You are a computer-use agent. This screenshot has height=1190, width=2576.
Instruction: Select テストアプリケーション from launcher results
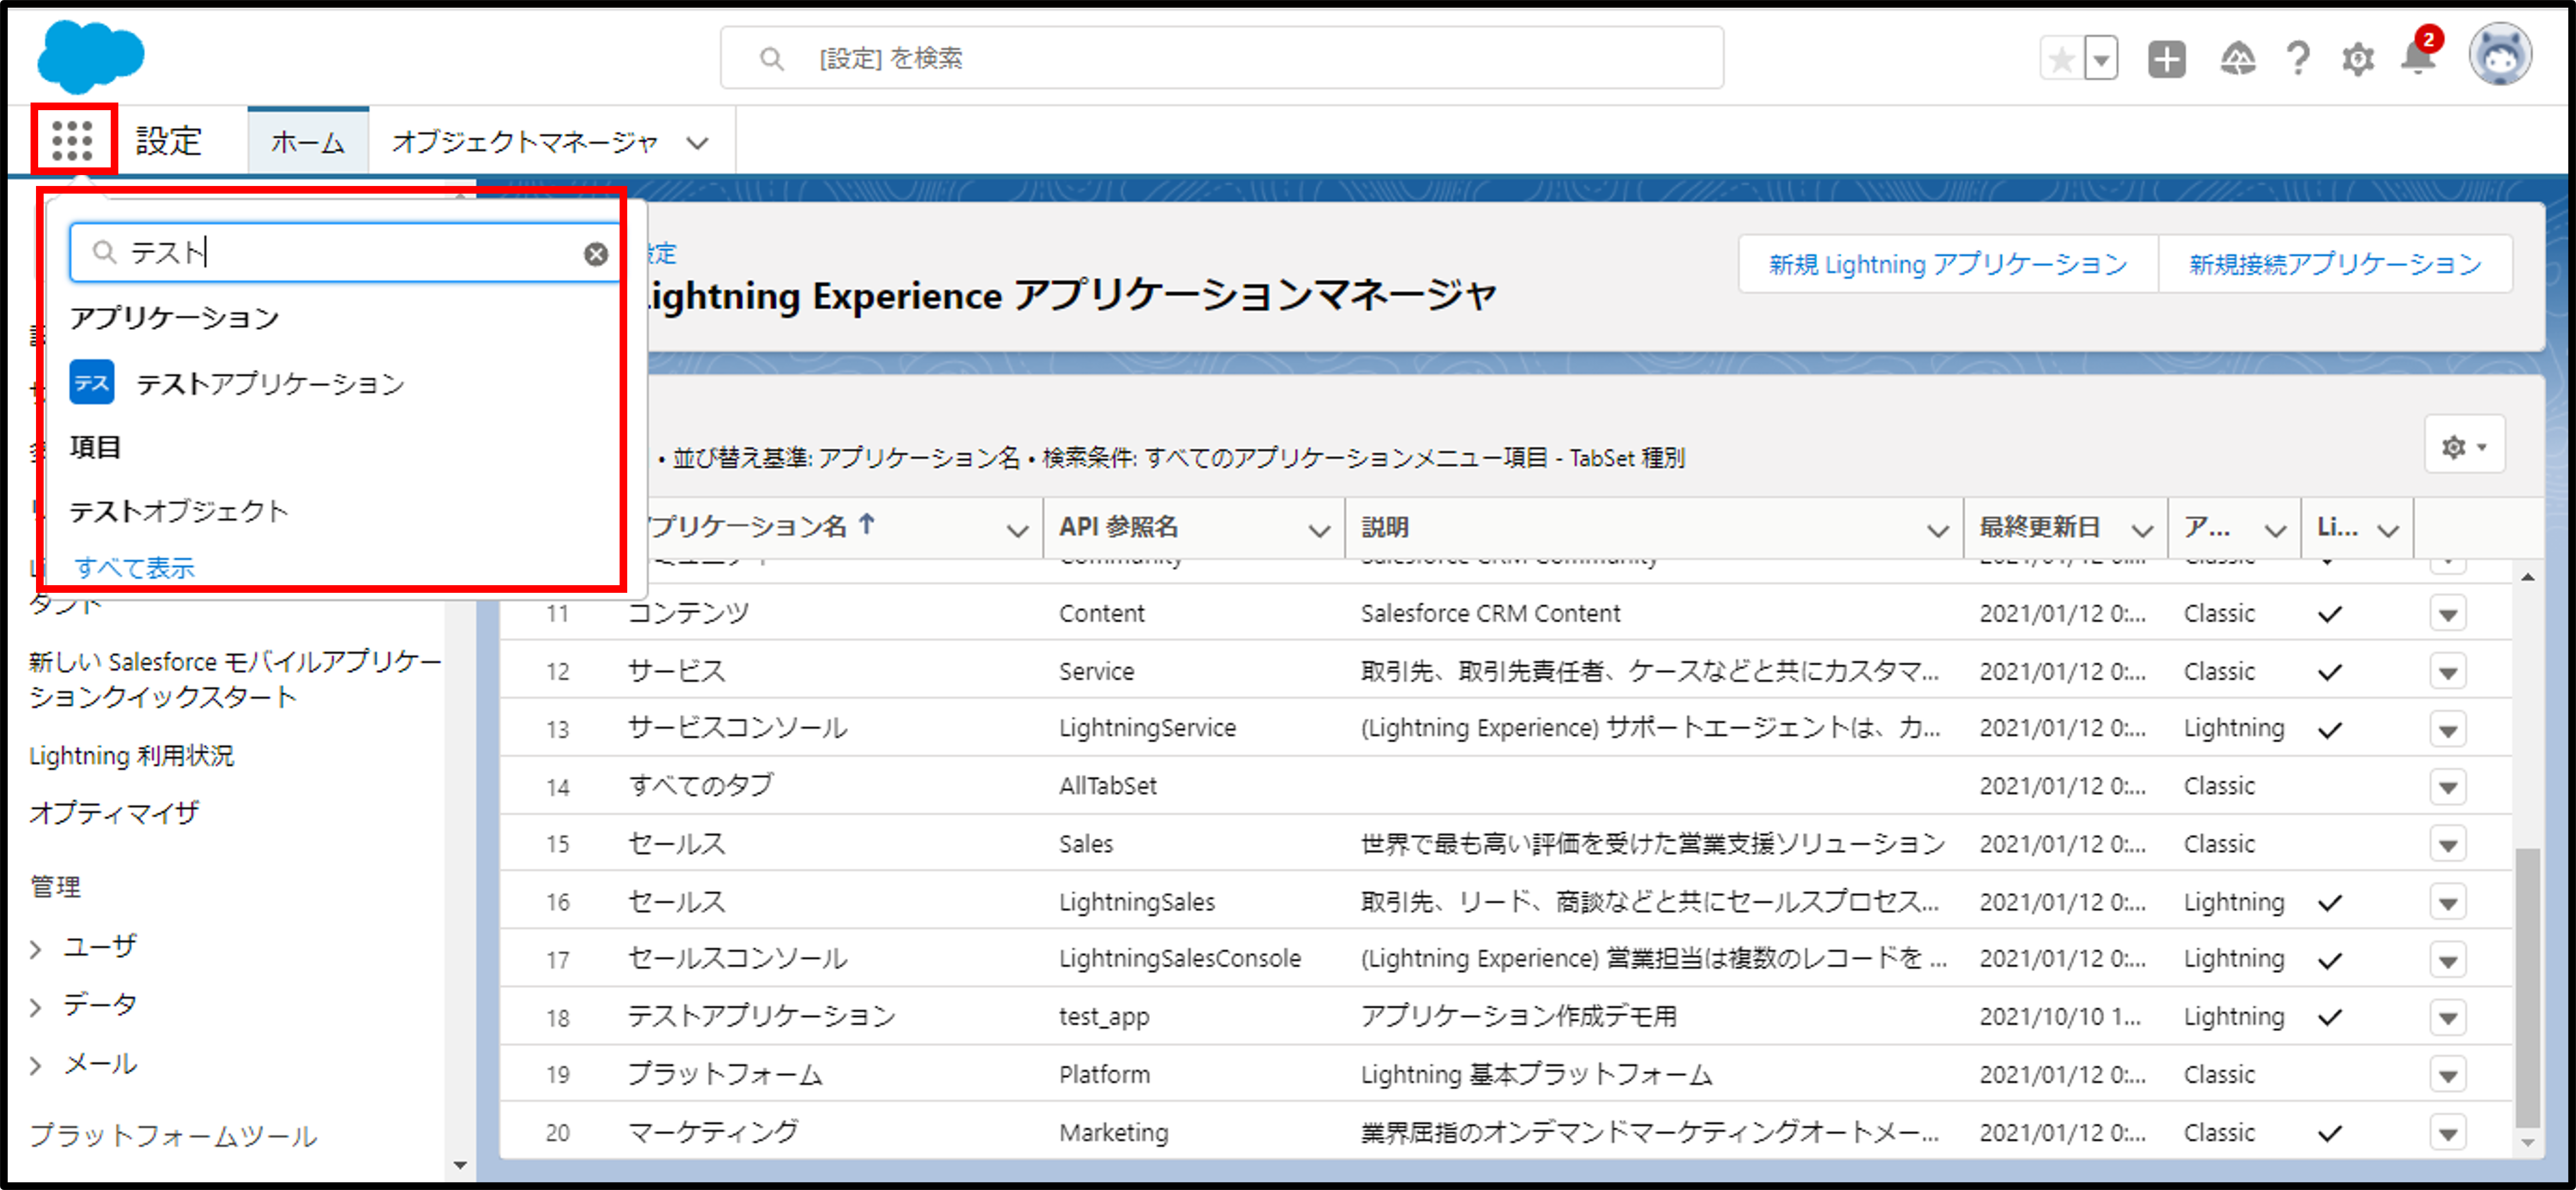270,383
